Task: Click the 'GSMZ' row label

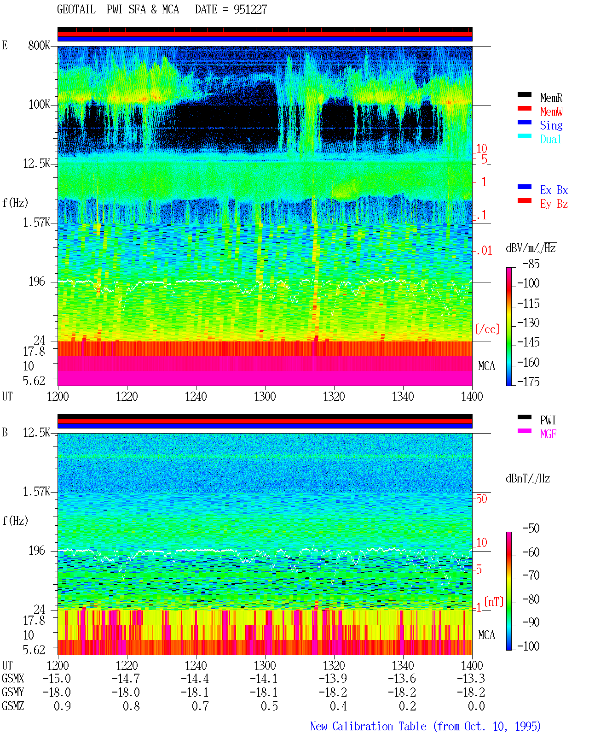Action: [13, 706]
